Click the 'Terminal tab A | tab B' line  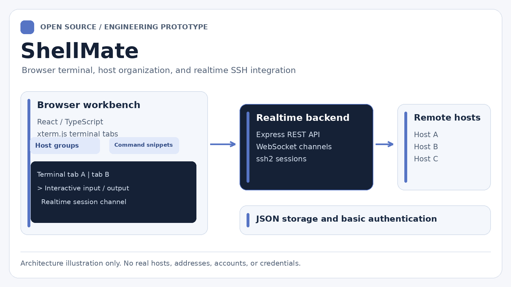tap(73, 174)
